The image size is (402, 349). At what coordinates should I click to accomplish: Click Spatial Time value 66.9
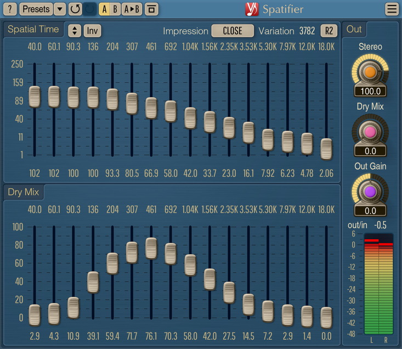(x=151, y=173)
